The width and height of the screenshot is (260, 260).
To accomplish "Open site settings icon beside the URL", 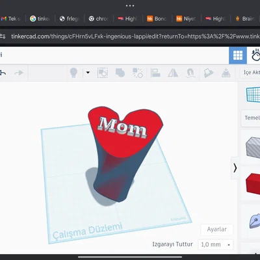I will point(3,36).
